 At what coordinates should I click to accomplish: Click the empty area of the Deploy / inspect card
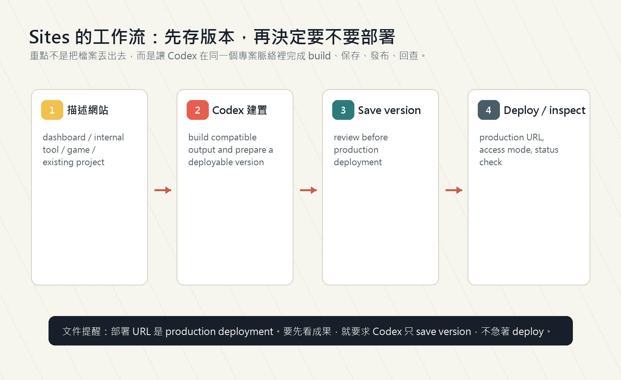coord(529,229)
